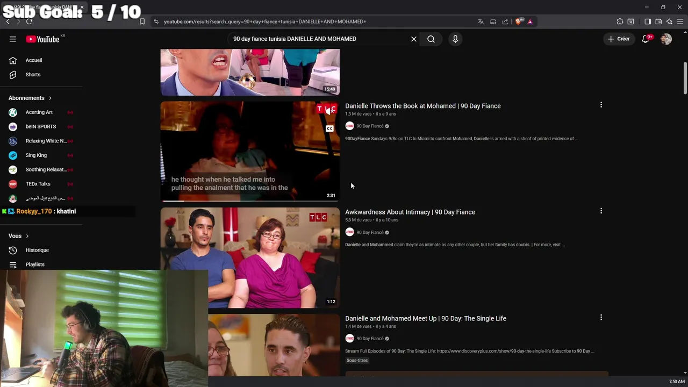Open the Brave Rewards triangle icon

(x=530, y=21)
